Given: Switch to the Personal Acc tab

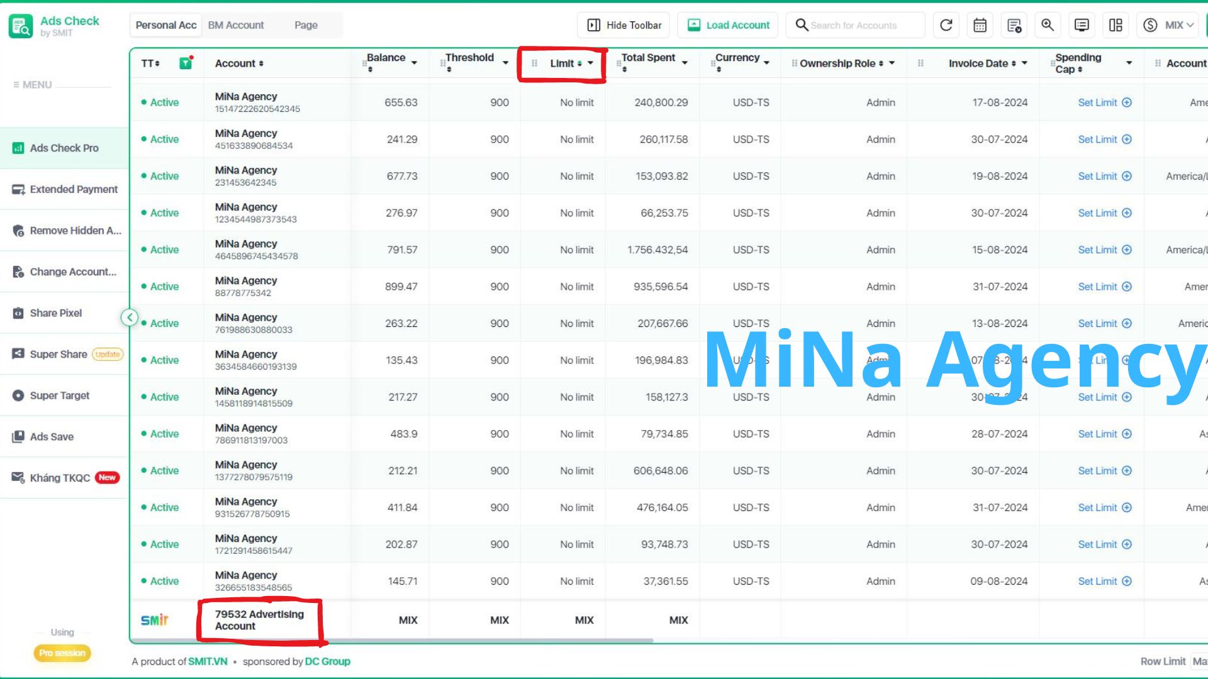Looking at the screenshot, I should [166, 25].
